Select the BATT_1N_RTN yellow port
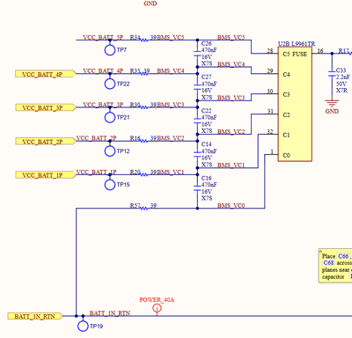Viewport: 352px width, 338px height. click(x=35, y=316)
